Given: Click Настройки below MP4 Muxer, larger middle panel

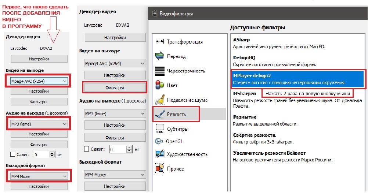Looking at the screenshot, I should [115, 187].
